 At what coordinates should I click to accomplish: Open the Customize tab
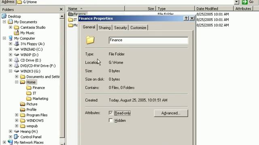(138, 28)
